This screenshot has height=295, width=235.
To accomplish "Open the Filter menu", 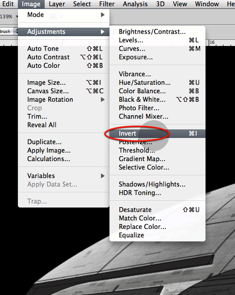I will click(107, 4).
